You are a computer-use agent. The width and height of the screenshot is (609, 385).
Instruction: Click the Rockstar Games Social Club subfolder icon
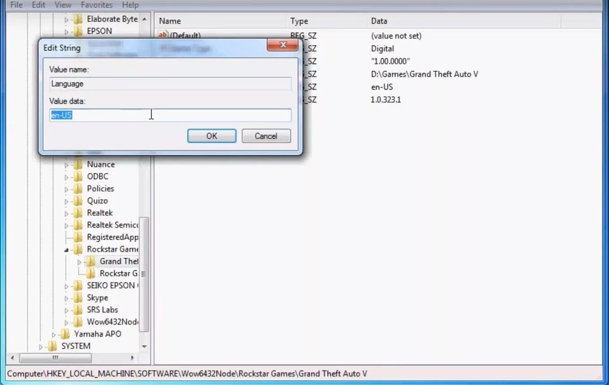[x=91, y=273]
